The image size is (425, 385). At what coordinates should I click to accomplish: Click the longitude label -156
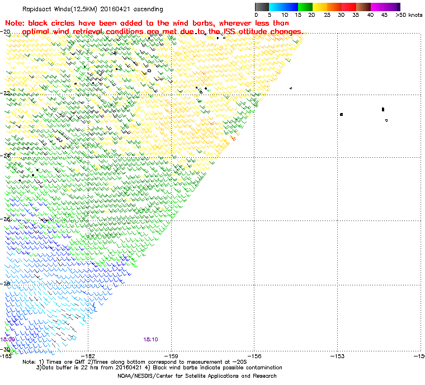[x=254, y=356]
